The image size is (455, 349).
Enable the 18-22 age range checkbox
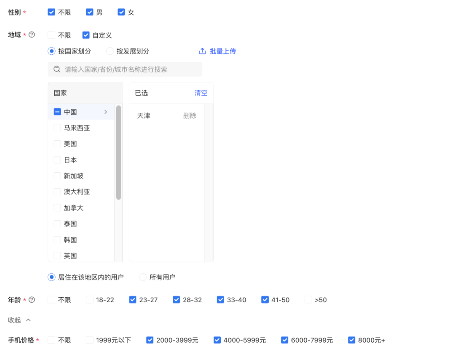89,299
